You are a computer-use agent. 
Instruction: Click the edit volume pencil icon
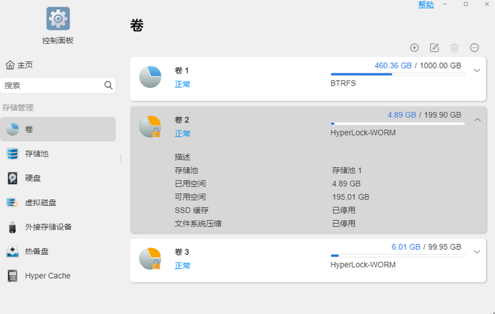click(434, 47)
